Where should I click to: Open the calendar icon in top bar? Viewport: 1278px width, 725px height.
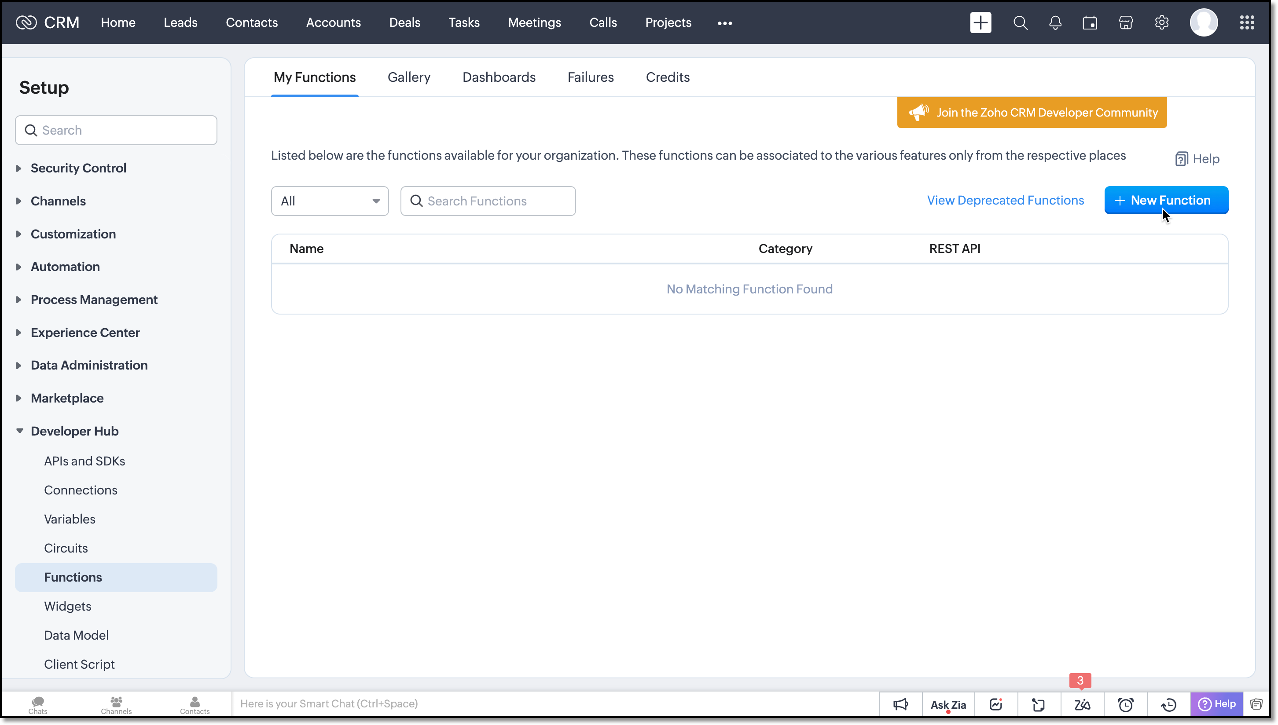pyautogui.click(x=1090, y=23)
